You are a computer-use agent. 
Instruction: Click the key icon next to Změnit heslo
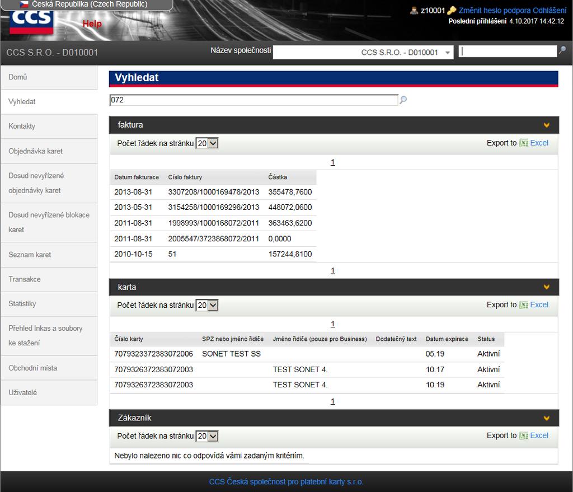(452, 10)
